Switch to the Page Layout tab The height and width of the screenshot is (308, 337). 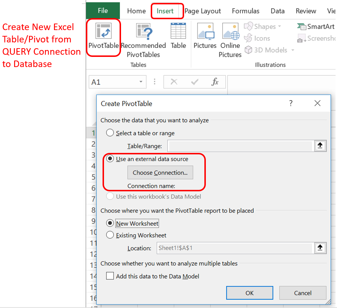(203, 11)
